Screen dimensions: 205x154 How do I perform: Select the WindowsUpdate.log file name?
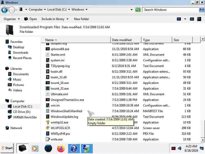coord(64,117)
